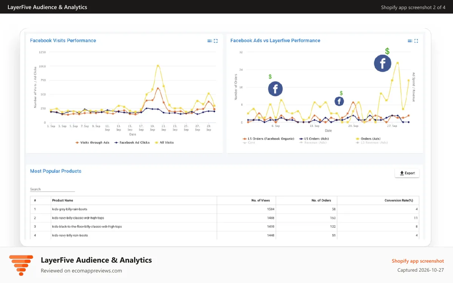
Task: Click LayerFive Audience & Analytics in the top bar
Action: click(x=47, y=7)
